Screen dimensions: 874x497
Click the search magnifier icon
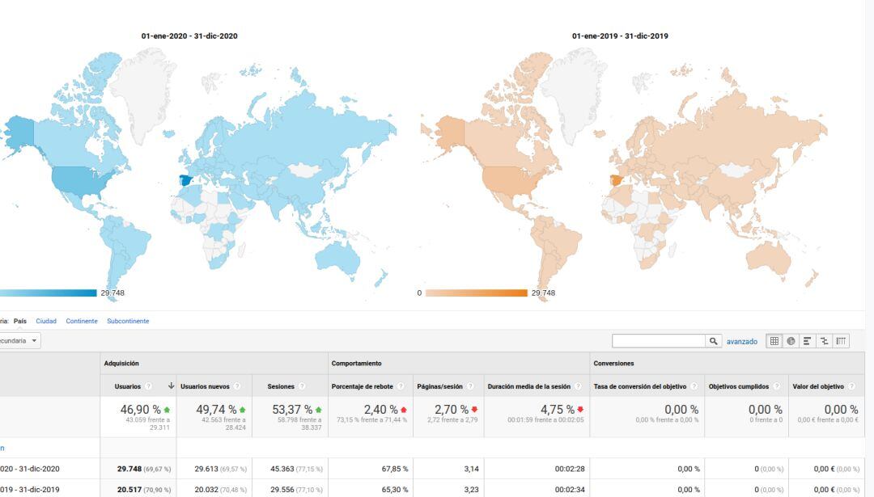(x=713, y=341)
